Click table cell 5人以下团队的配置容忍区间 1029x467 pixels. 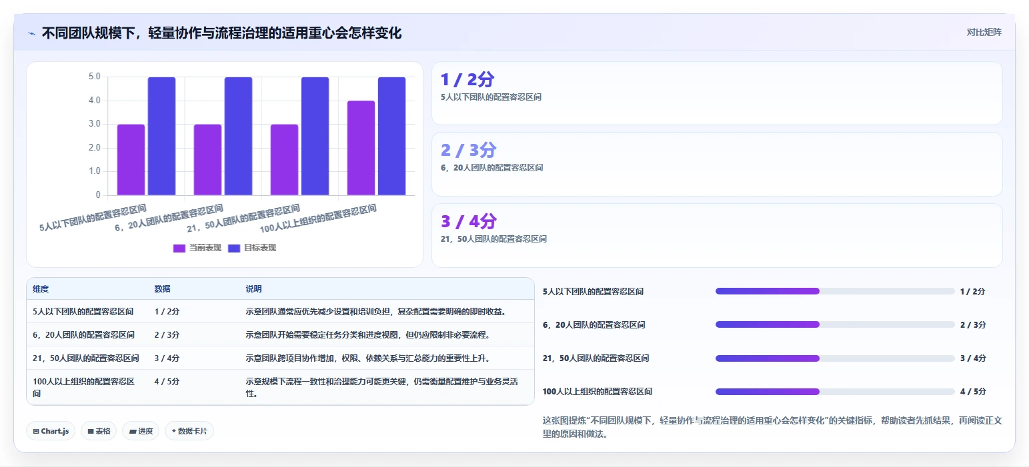click(83, 311)
